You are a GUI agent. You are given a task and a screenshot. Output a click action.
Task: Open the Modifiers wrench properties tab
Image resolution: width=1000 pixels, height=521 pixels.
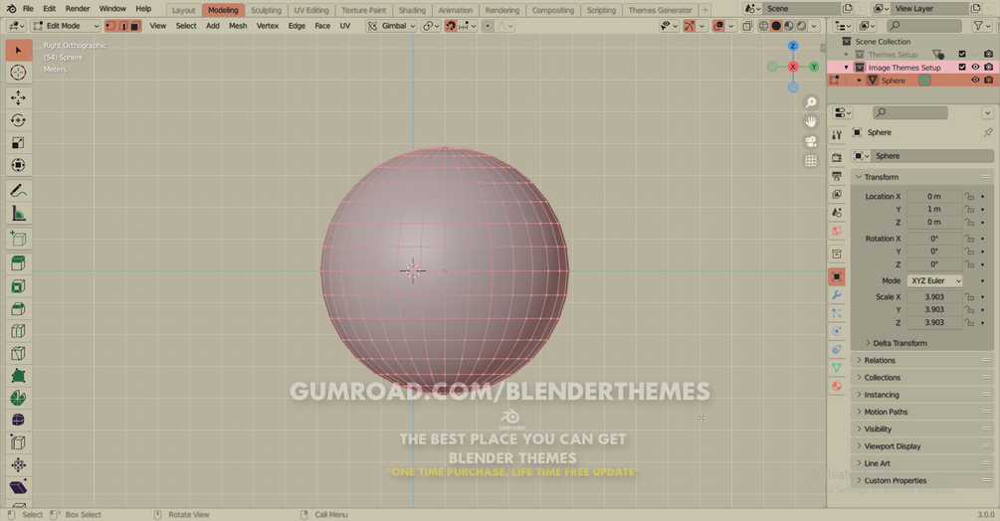click(837, 295)
